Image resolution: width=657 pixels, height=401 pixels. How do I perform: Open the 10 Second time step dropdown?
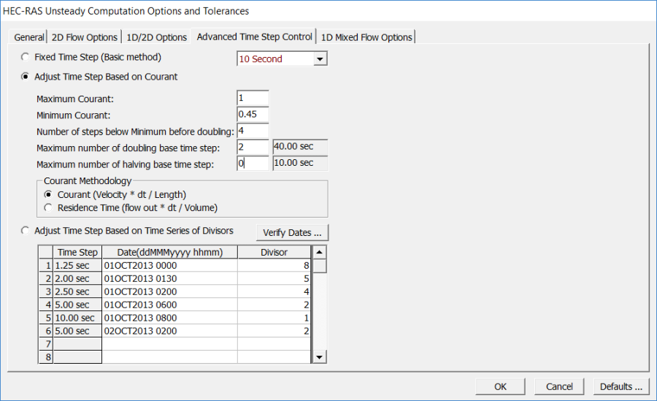point(320,59)
